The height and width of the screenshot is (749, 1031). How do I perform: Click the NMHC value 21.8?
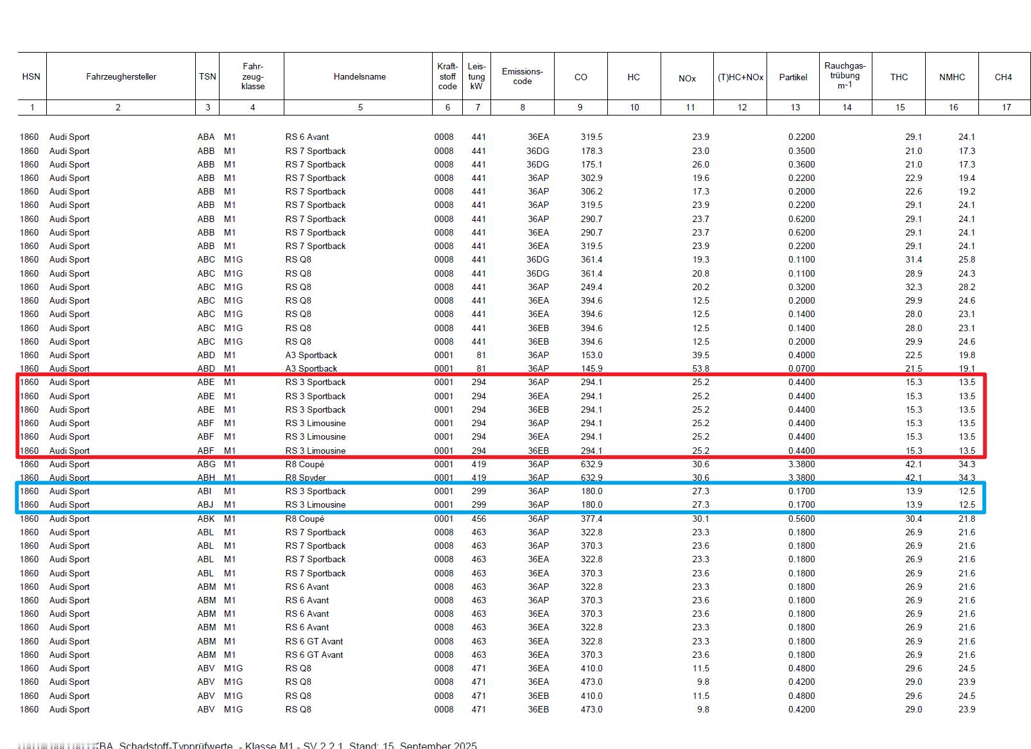coord(967,519)
